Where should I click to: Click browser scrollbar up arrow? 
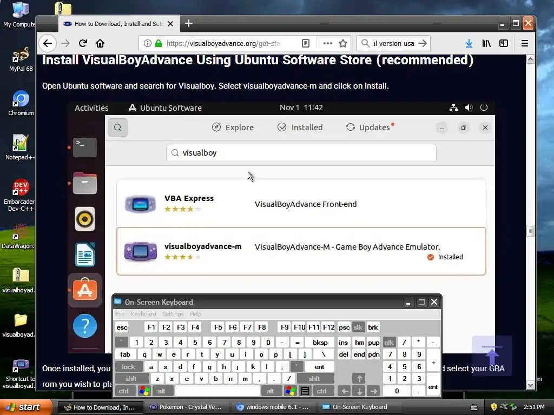(x=530, y=59)
